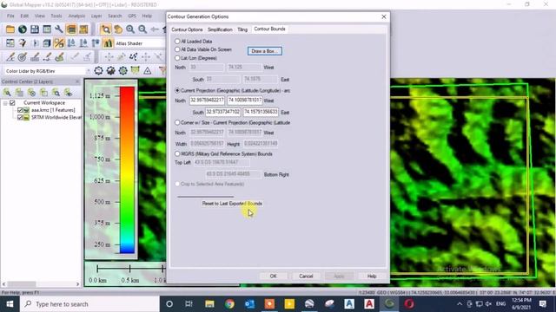Open the Atlas Shader dropdown
This screenshot has height=312, width=556.
(x=140, y=43)
